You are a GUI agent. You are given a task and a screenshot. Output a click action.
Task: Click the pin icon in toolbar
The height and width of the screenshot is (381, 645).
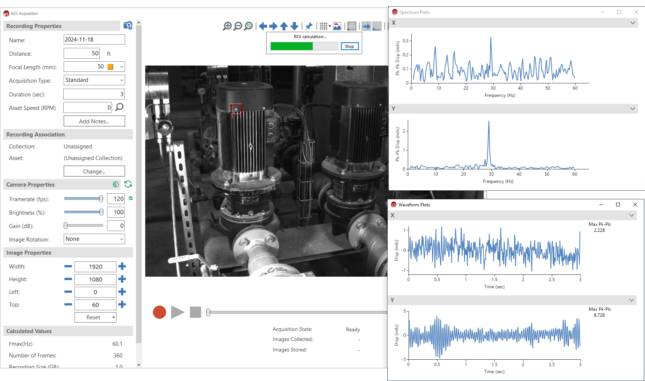click(309, 26)
